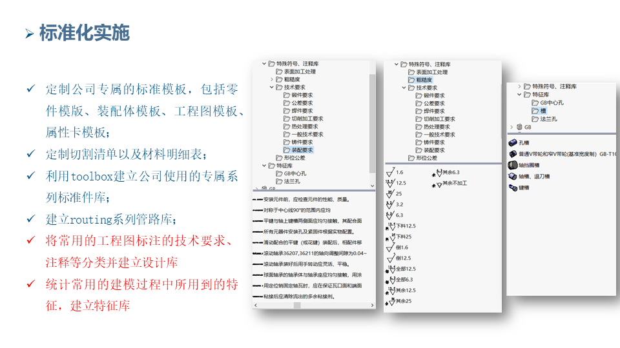Open the highlighted 装配要求 folder
This screenshot has height=348, width=620.
298,150
